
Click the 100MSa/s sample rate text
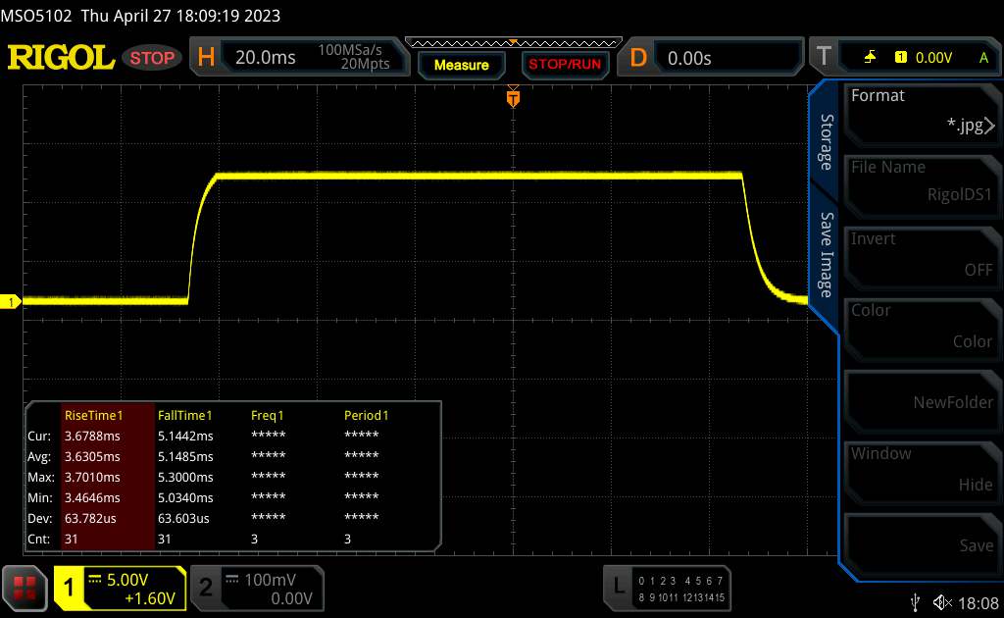tap(350, 49)
